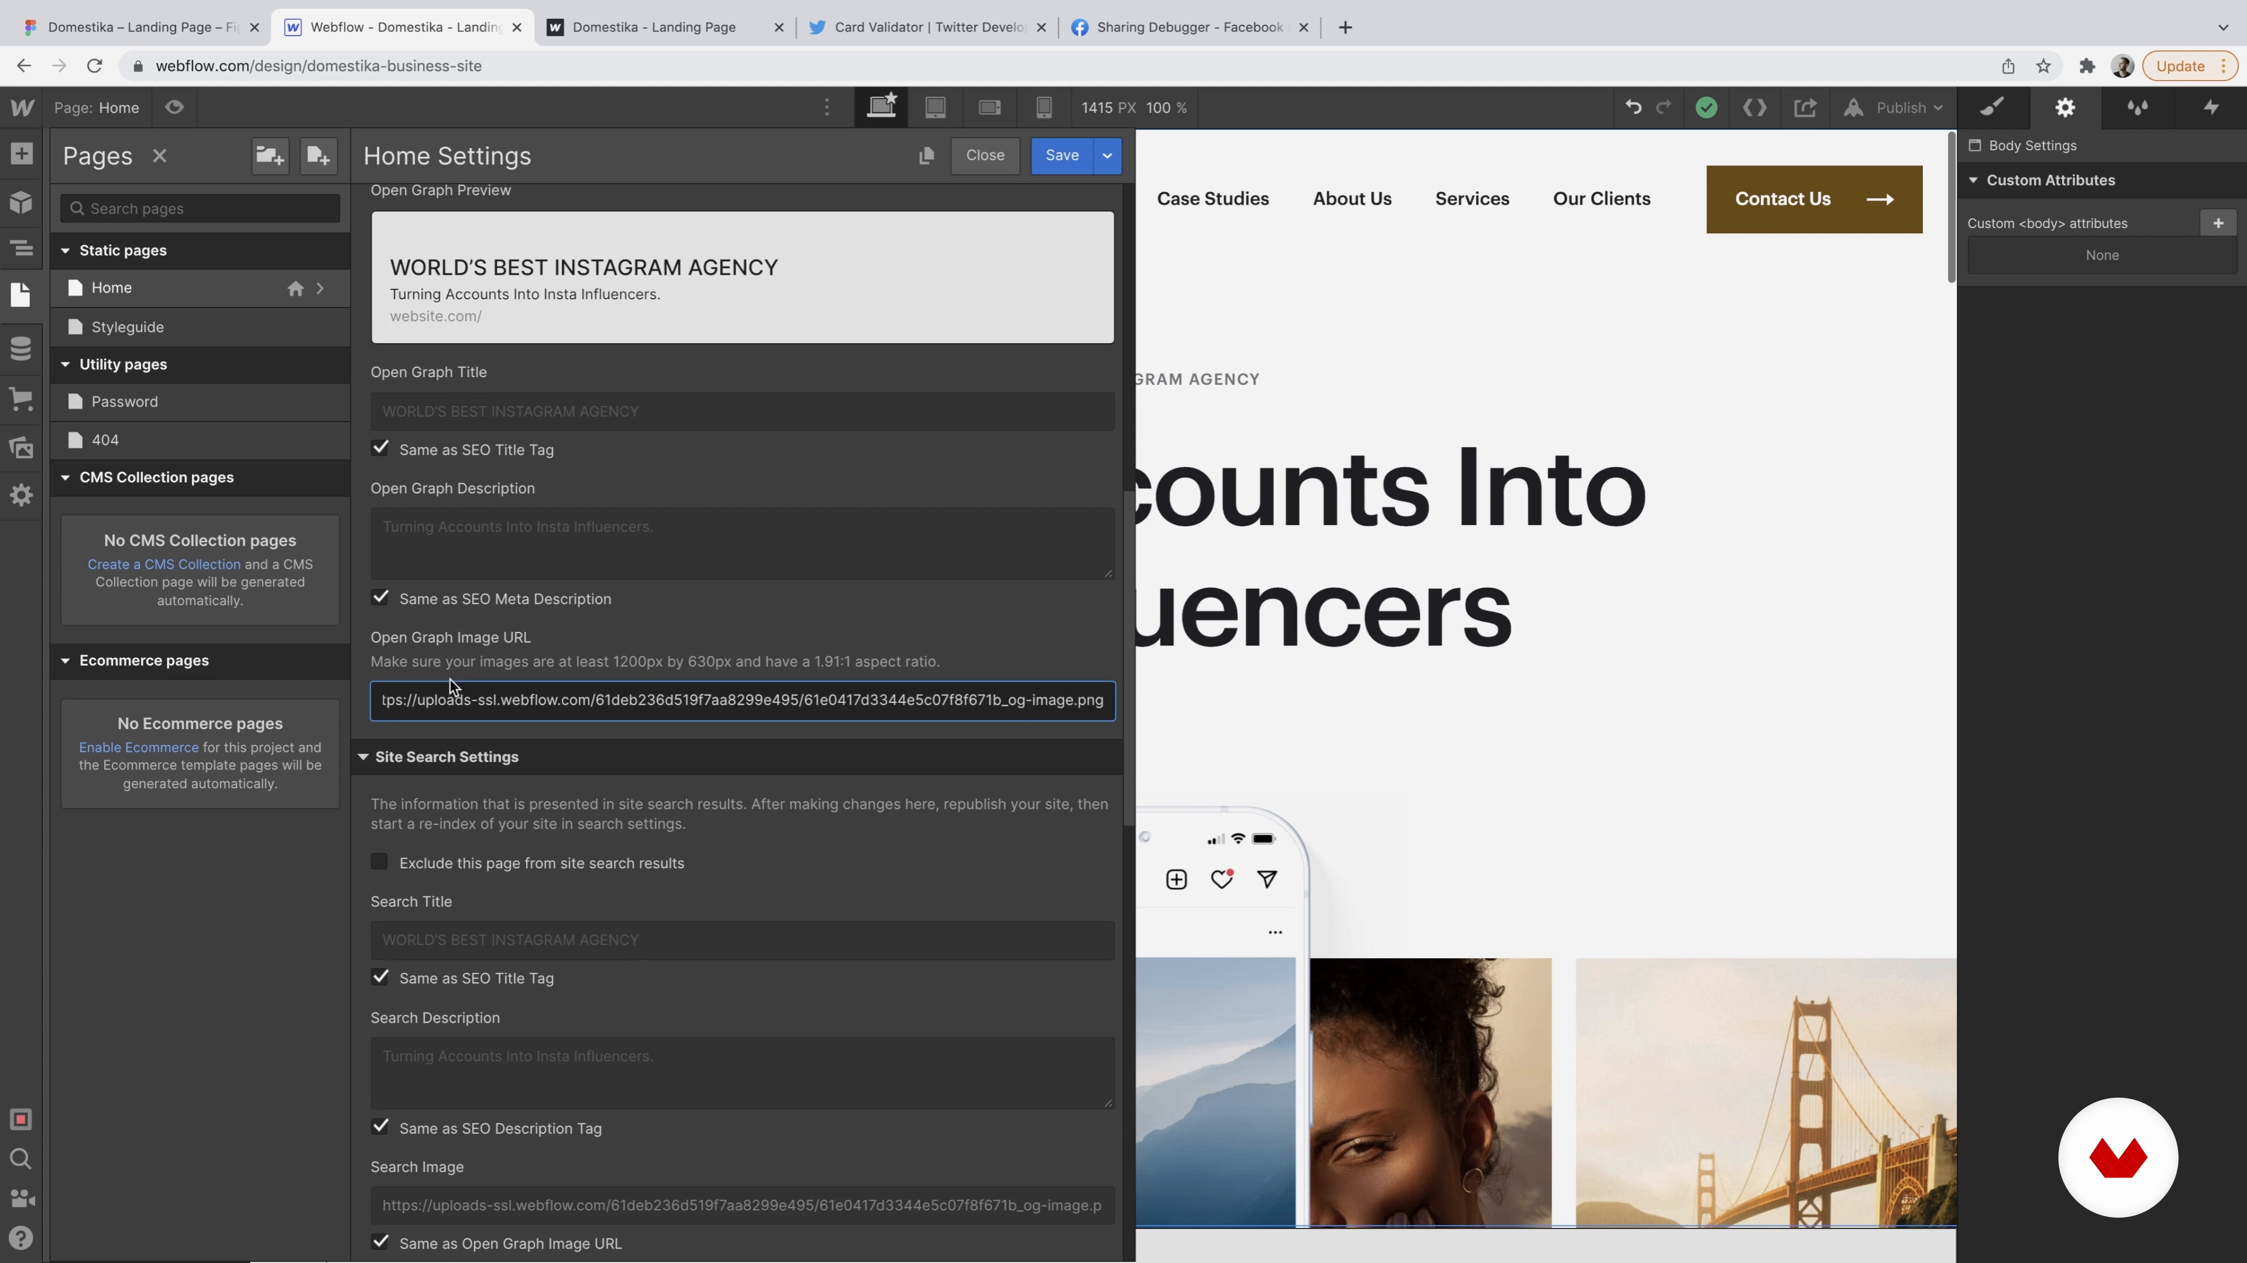Click the create new folder icon
Viewport: 2247px width, 1263px height.
(x=270, y=156)
